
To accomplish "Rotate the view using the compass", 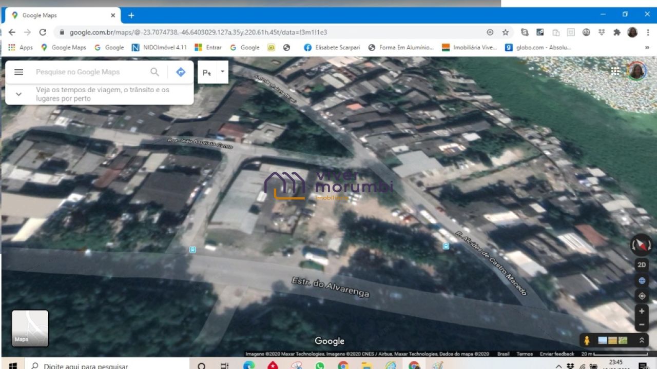I will [x=641, y=245].
